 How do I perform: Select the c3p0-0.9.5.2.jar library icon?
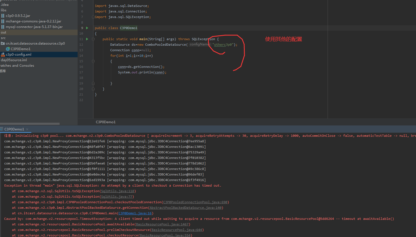[3, 16]
